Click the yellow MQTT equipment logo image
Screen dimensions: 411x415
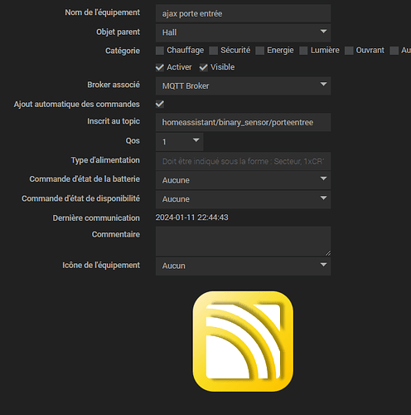pyautogui.click(x=243, y=341)
